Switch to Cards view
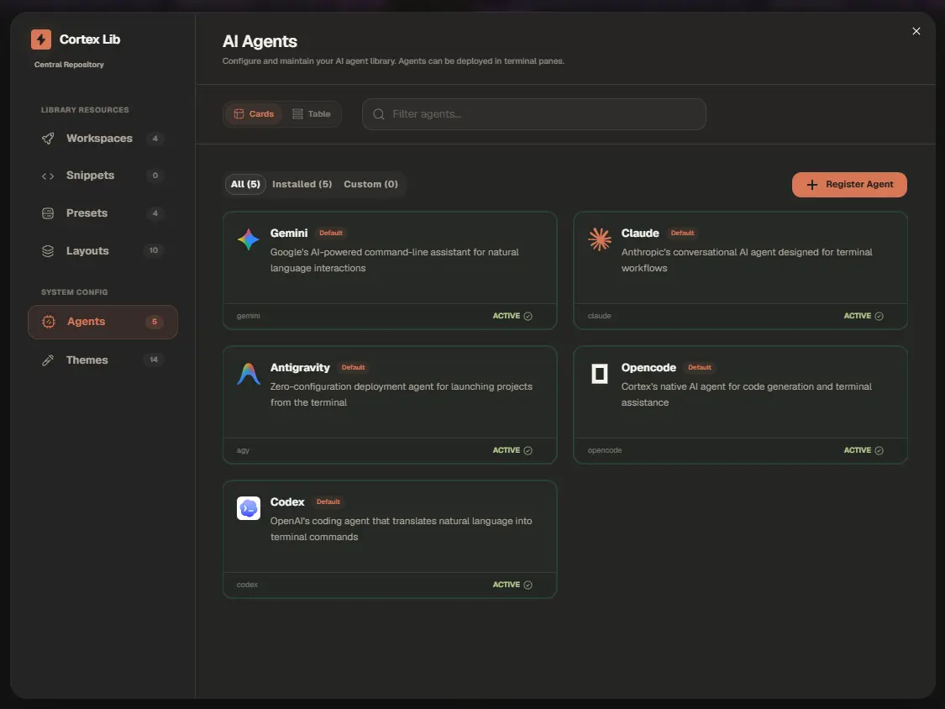Viewport: 945px width, 709px height. click(x=254, y=114)
